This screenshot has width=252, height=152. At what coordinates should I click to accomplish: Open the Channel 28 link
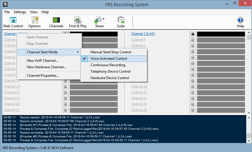coord(139,110)
